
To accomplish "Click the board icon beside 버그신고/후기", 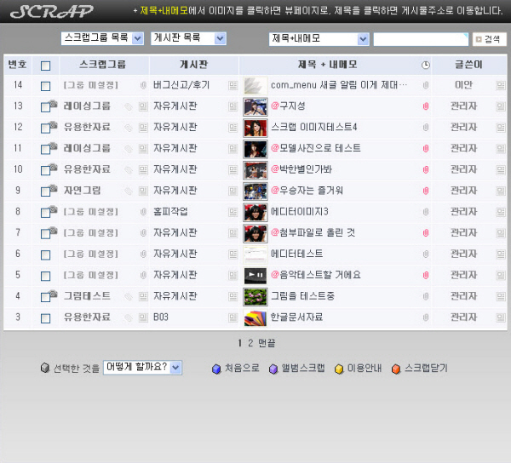I will coord(233,85).
